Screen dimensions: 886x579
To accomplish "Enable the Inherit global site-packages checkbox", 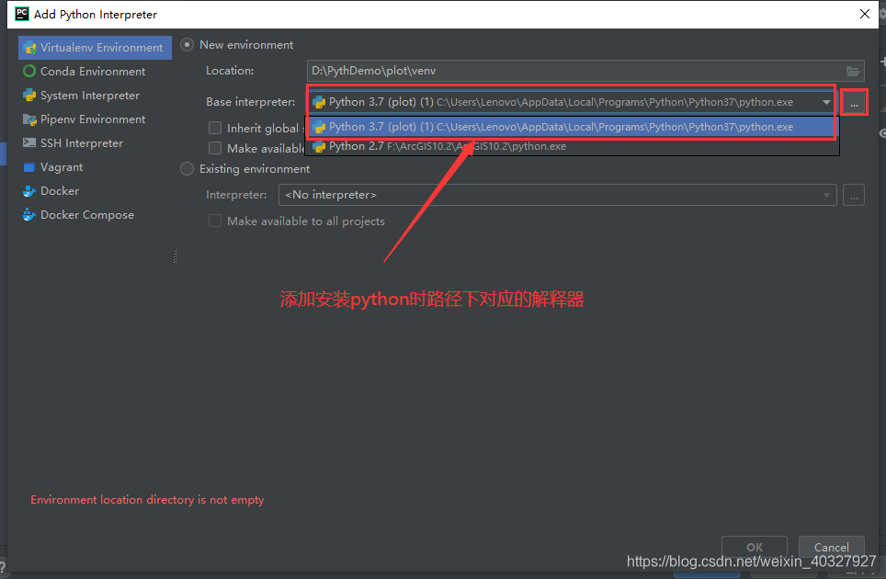I will pyautogui.click(x=215, y=128).
